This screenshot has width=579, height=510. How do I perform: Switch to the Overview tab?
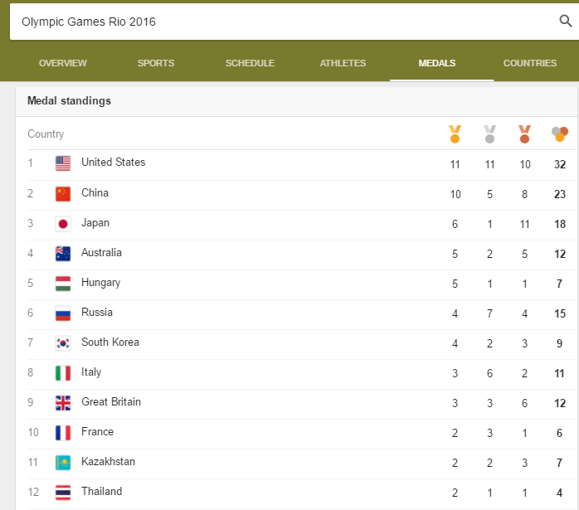pos(63,63)
